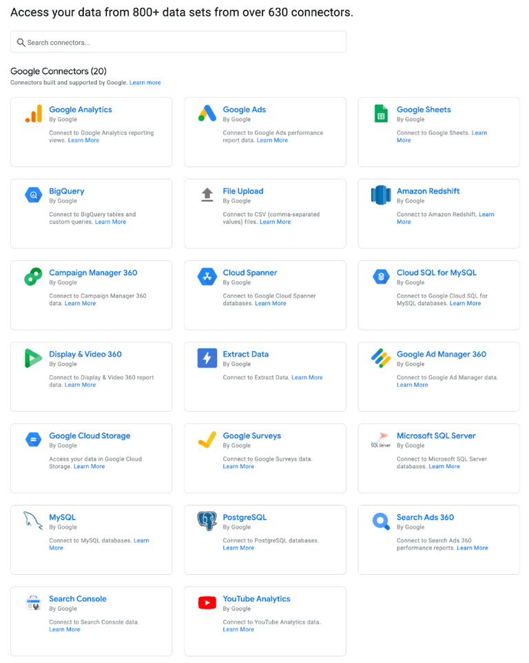
Task: Click the Google Analytics orange bar icon
Action: [33, 114]
